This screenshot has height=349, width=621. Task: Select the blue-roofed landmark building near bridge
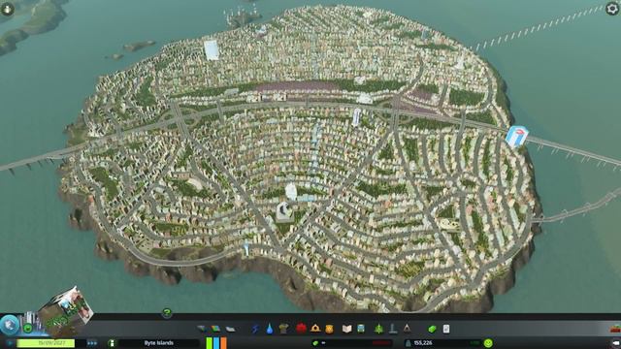(517, 136)
